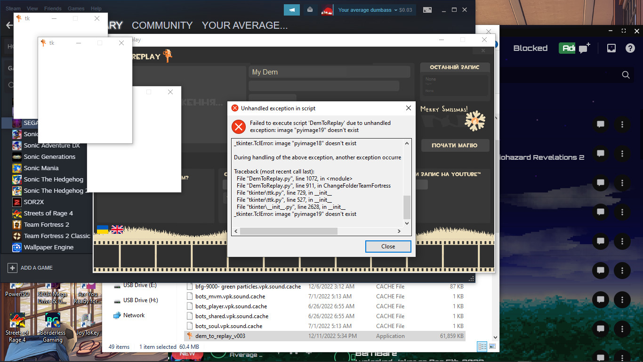
Task: Select English with the UK flag icon
Action: (x=117, y=229)
